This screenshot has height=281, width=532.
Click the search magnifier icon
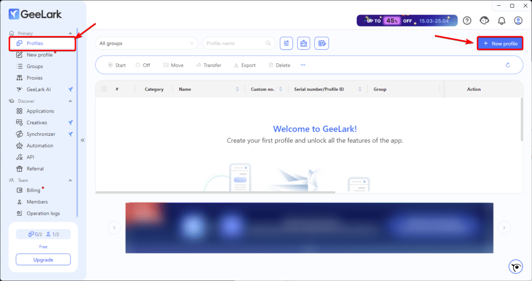pyautogui.click(x=268, y=44)
